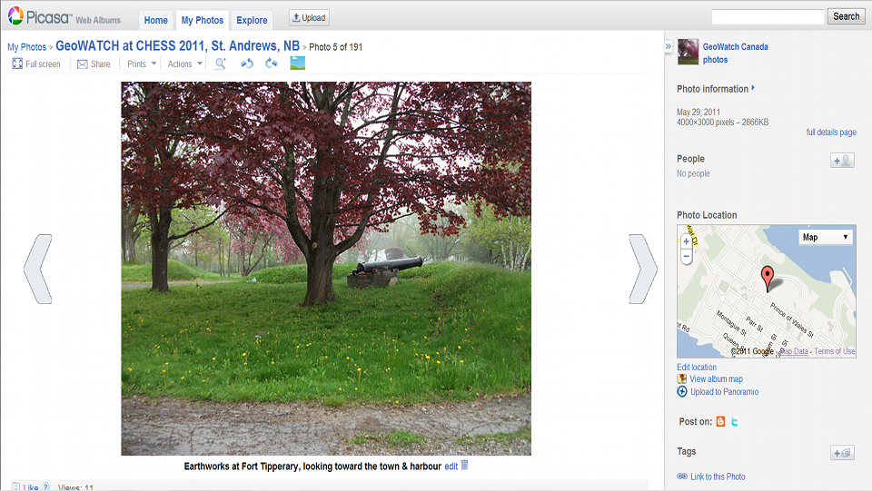Expand the Photo information disclosure arrow
Screen dimensions: 872x491
(753, 88)
